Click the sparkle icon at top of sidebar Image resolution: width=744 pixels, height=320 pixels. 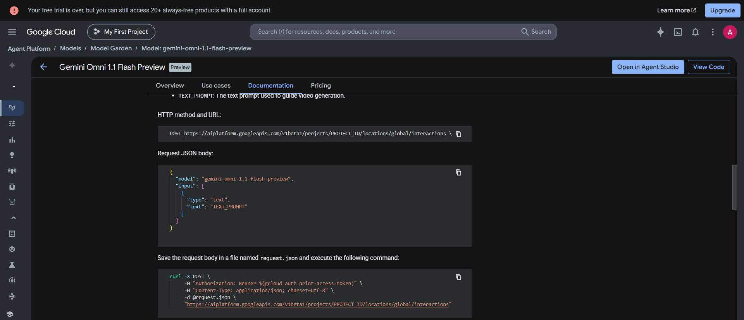click(12, 65)
